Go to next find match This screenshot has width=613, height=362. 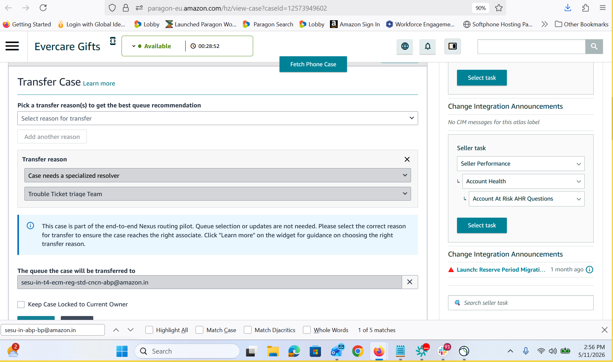coord(130,330)
